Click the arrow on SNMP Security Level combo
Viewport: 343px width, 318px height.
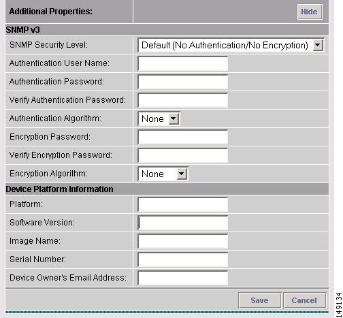point(318,46)
